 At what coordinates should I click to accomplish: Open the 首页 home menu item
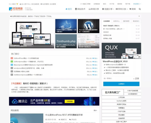(x=69, y=9)
